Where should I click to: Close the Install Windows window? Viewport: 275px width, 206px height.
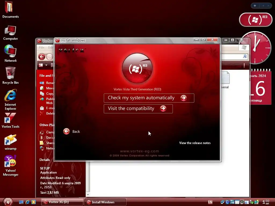pyautogui.click(x=212, y=40)
